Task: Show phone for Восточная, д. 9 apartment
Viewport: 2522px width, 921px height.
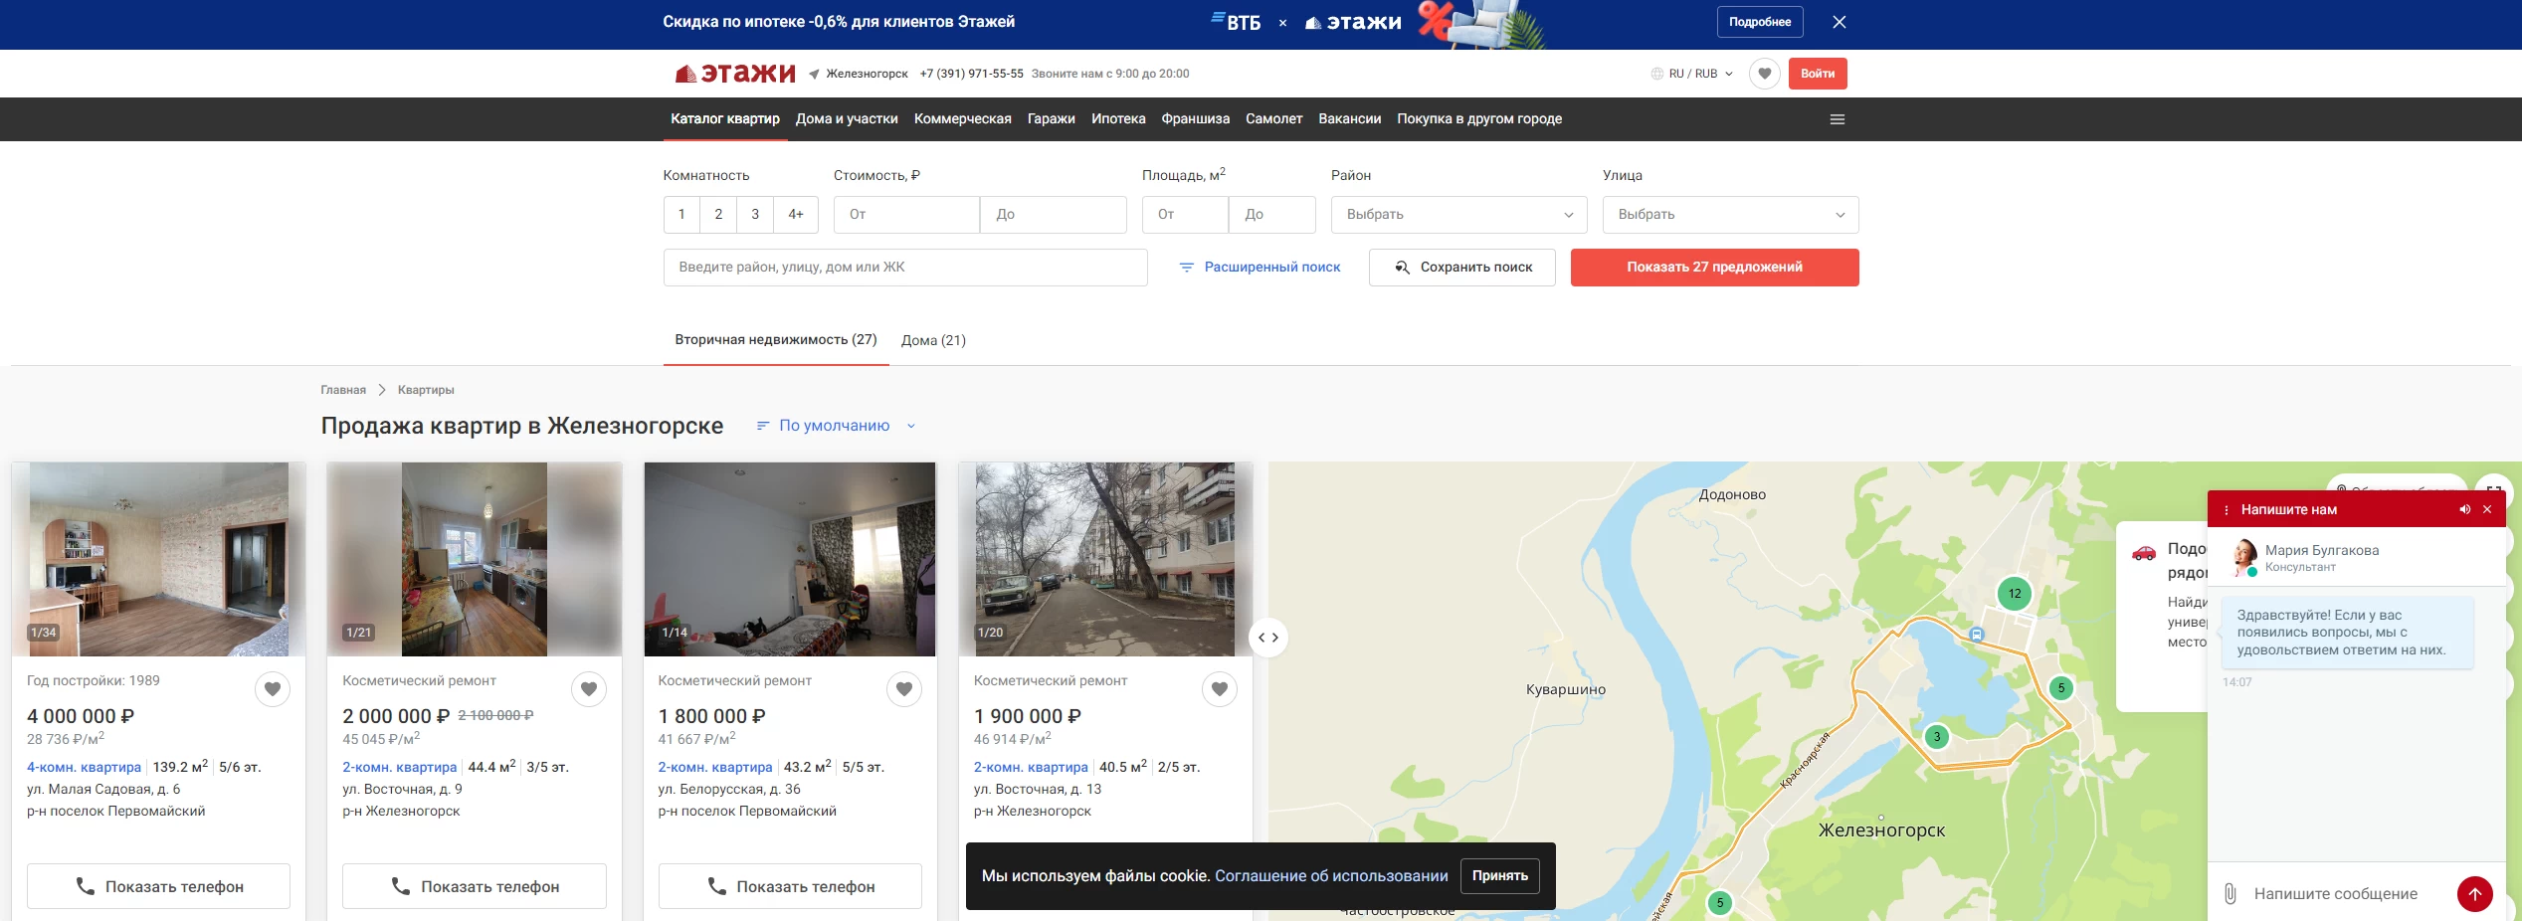Action: (x=475, y=886)
